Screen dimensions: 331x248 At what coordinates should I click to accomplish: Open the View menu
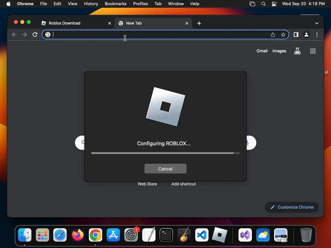point(72,4)
